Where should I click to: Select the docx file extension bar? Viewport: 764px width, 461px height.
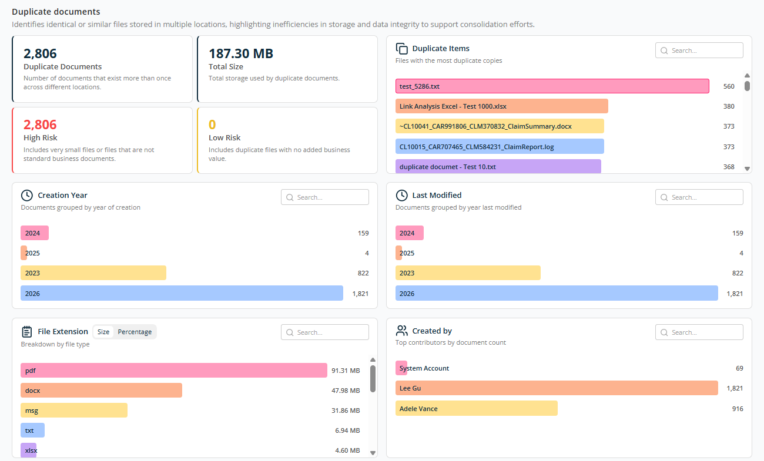[101, 391]
